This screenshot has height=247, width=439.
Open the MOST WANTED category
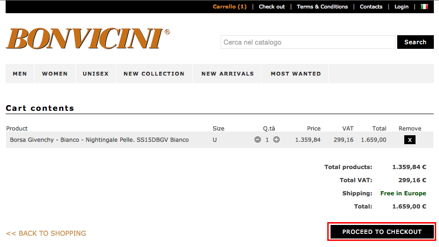296,74
